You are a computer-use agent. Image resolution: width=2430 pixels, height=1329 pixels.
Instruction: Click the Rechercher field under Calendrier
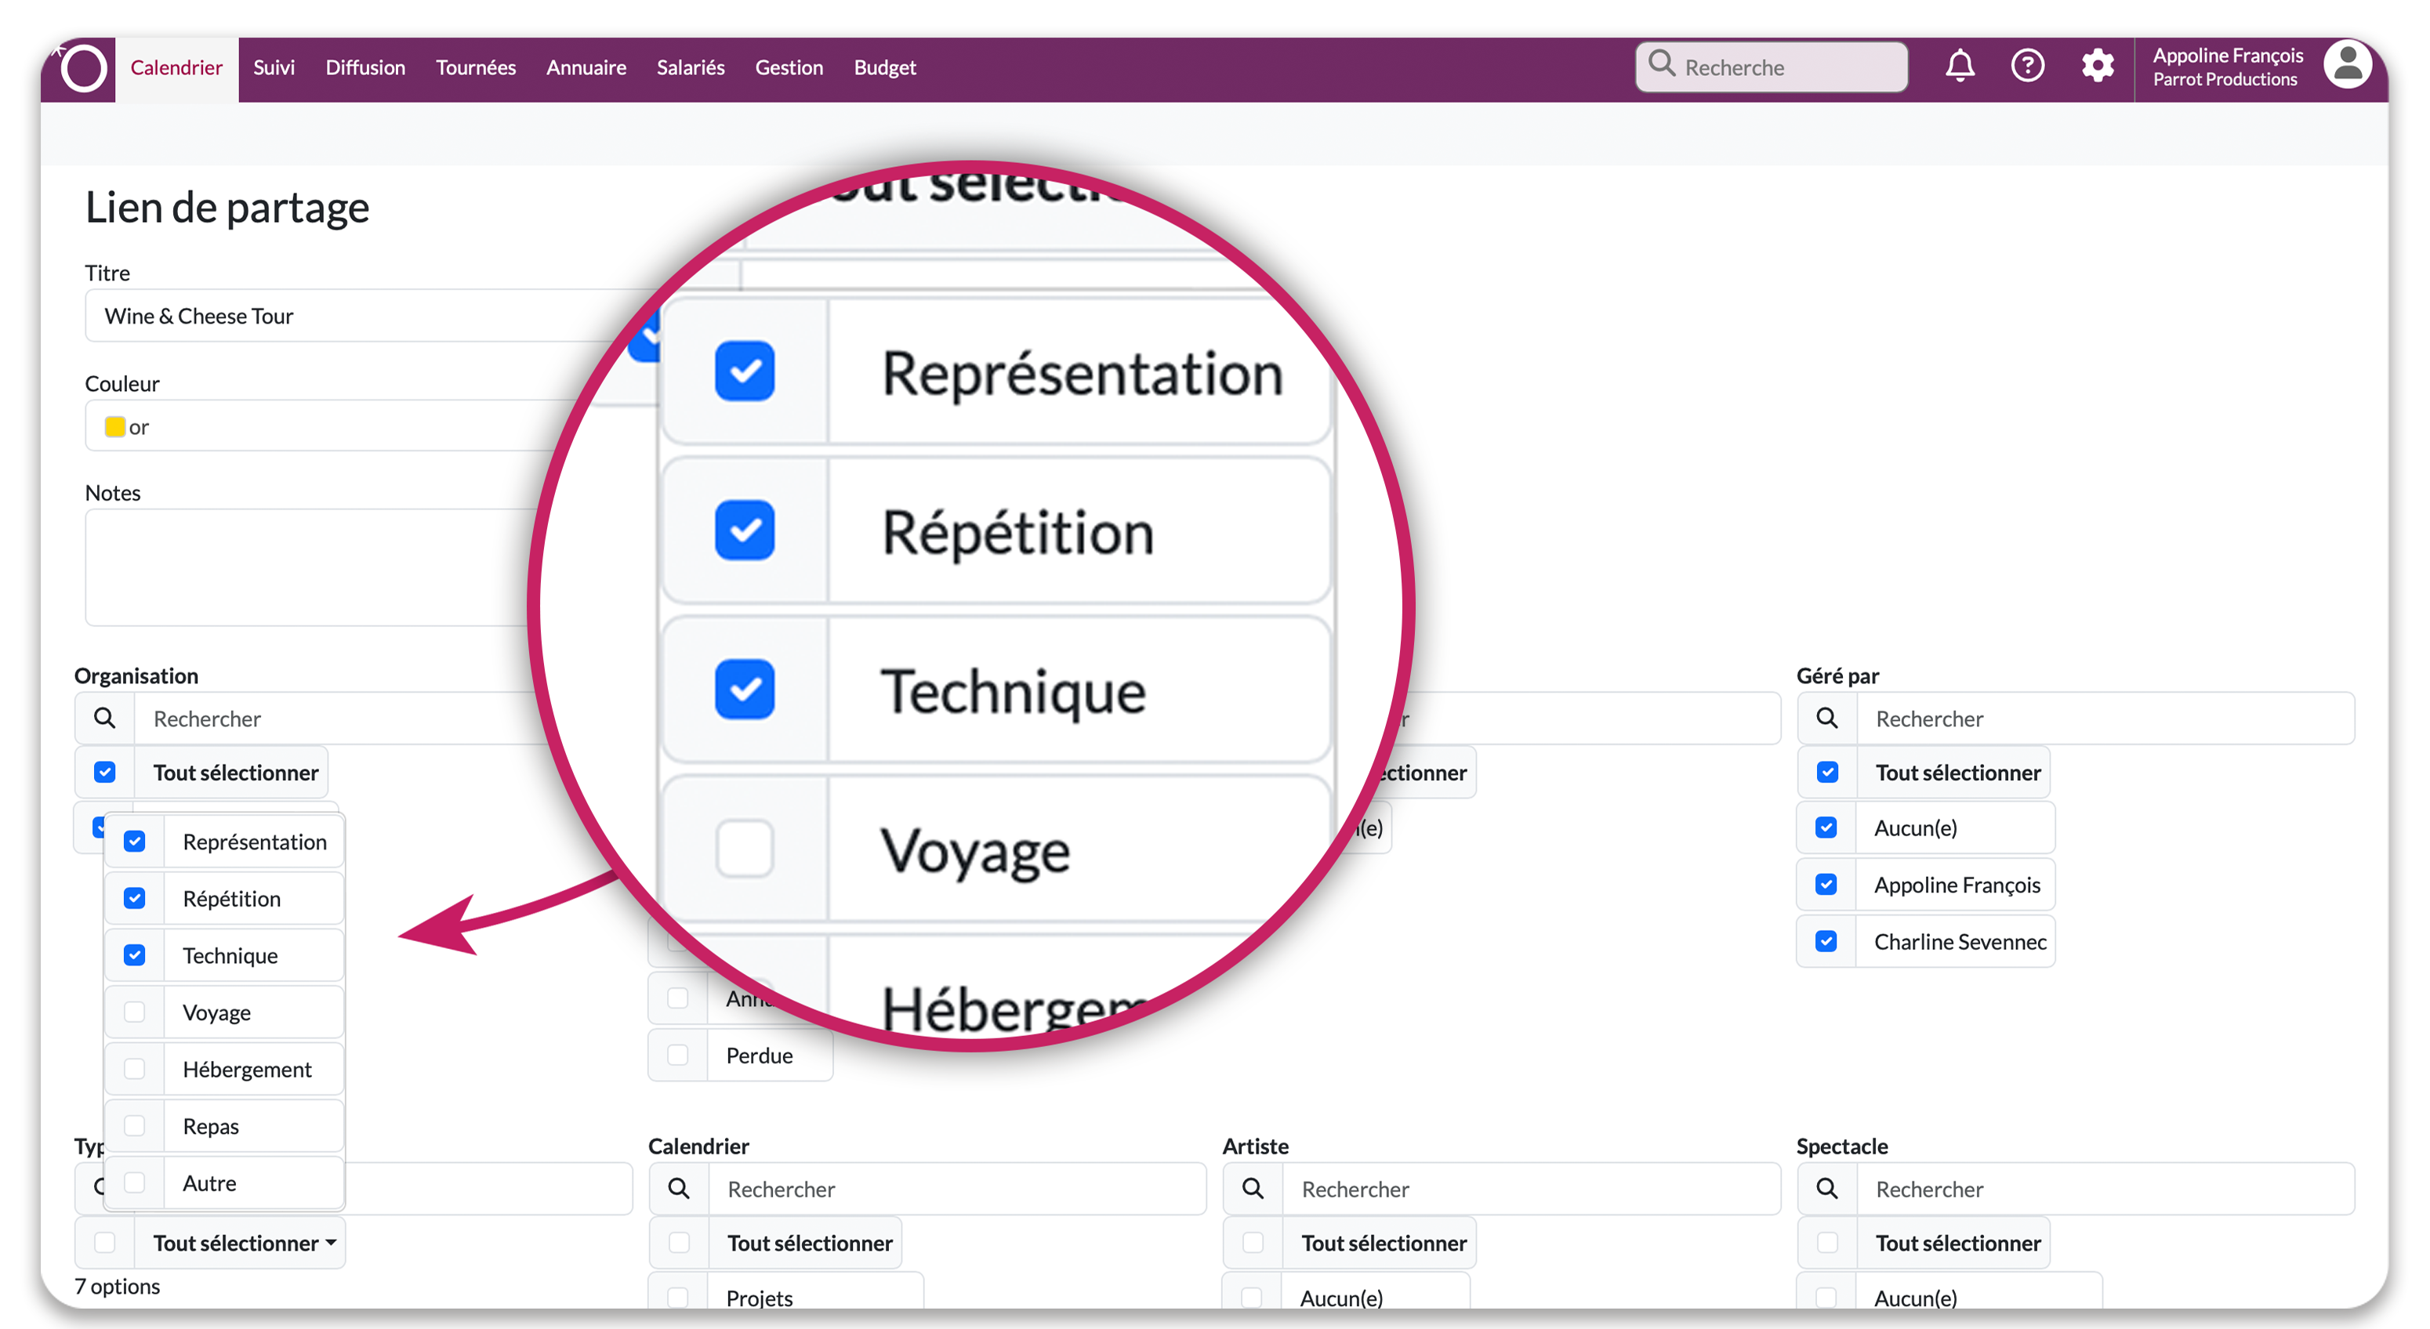(956, 1189)
